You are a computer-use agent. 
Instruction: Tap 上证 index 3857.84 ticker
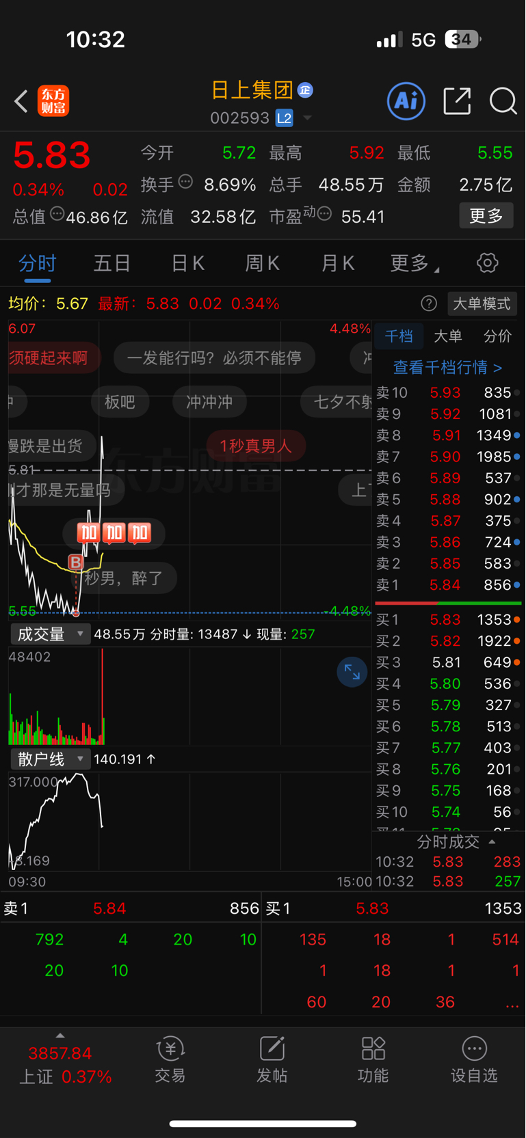pos(65,1065)
